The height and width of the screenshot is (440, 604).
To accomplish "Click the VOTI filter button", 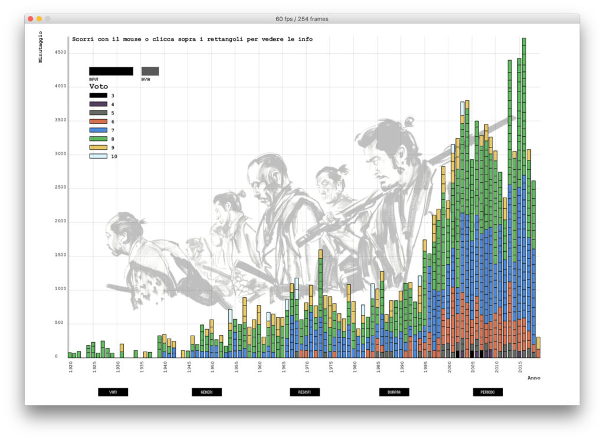I will (112, 392).
